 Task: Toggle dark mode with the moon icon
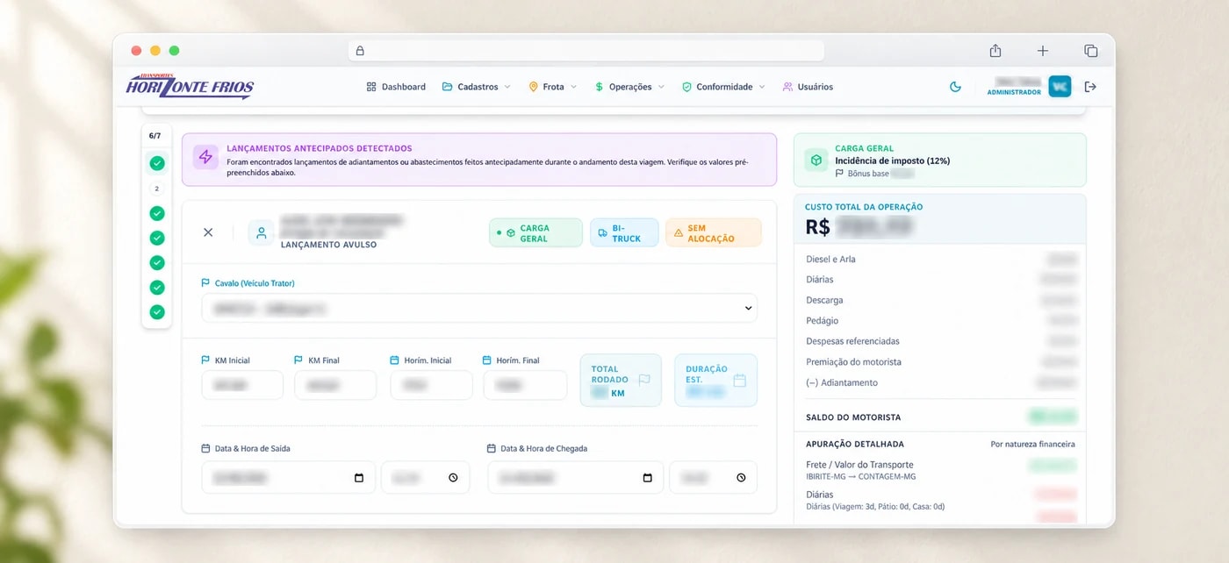pyautogui.click(x=956, y=87)
